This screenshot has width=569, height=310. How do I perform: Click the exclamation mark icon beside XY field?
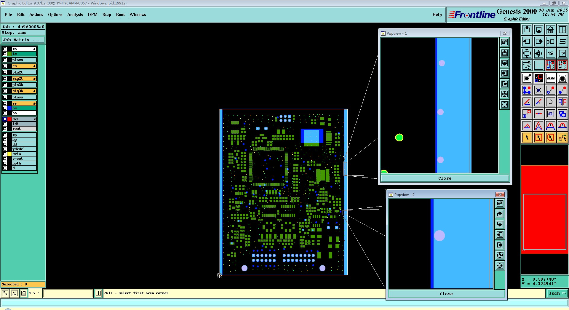click(x=98, y=293)
